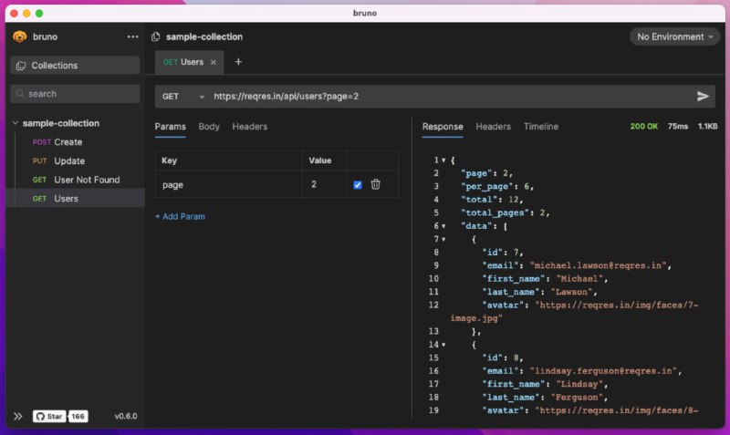Click the Collections button
Screen dimensions: 730x435
click(x=75, y=66)
